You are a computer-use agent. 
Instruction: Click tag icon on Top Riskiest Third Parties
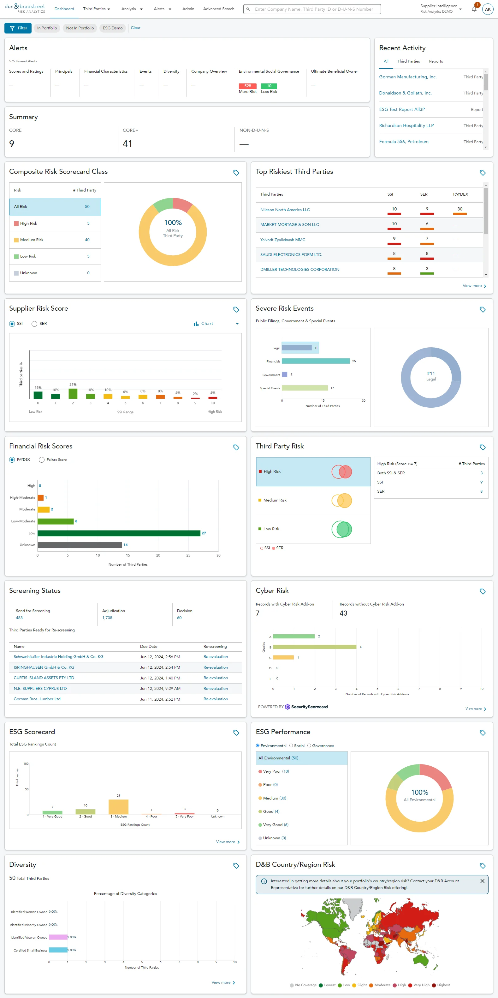click(x=483, y=173)
